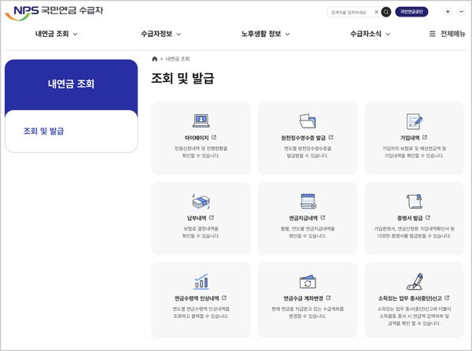Click external link icon next to 원천징수영수증 발급
The width and height of the screenshot is (472, 351).
(x=331, y=137)
